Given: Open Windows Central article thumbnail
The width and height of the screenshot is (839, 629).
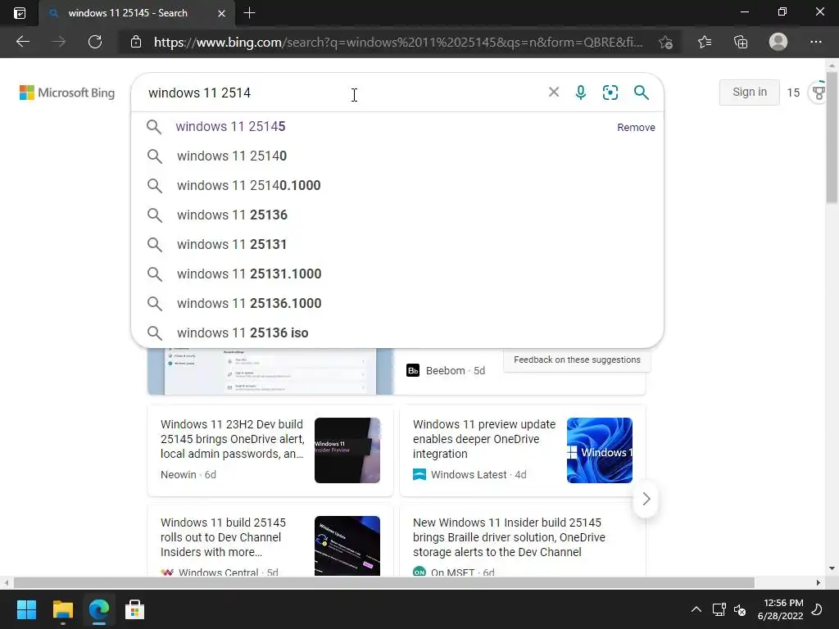Looking at the screenshot, I should pos(347,545).
